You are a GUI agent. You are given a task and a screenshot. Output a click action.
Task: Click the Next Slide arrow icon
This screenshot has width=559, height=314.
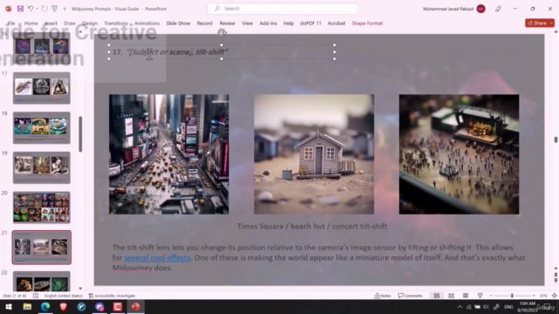pos(556,281)
